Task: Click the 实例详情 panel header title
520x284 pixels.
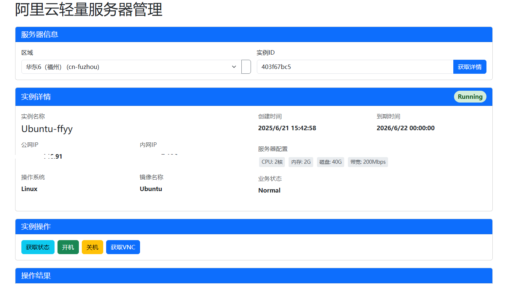Action: (x=36, y=97)
